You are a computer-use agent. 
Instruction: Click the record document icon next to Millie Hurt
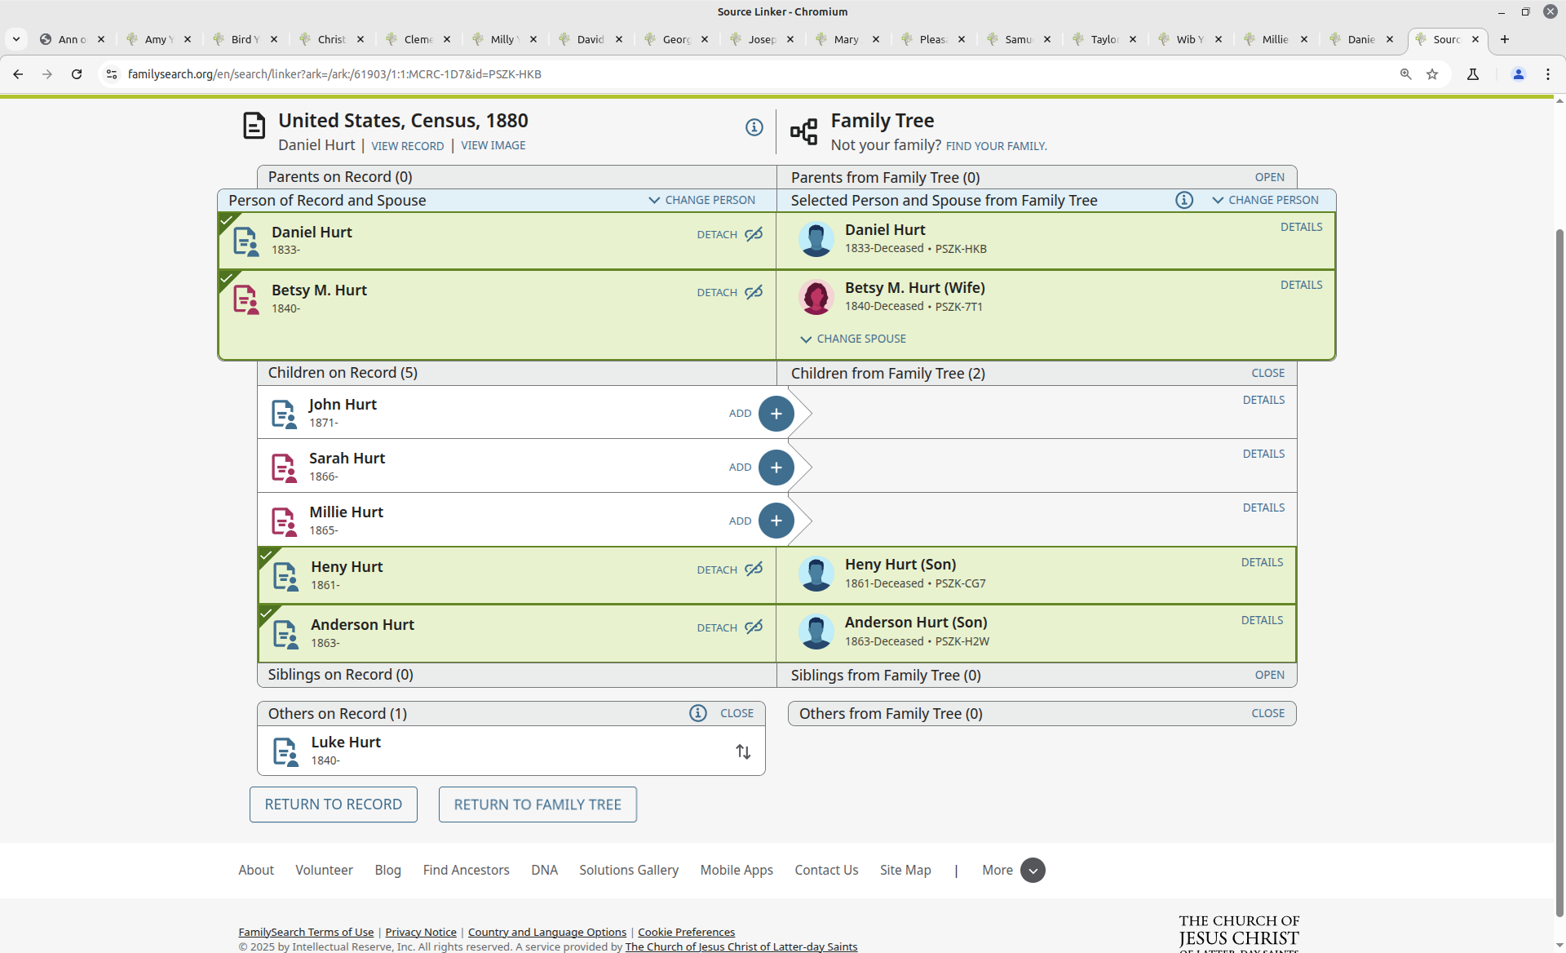[284, 521]
